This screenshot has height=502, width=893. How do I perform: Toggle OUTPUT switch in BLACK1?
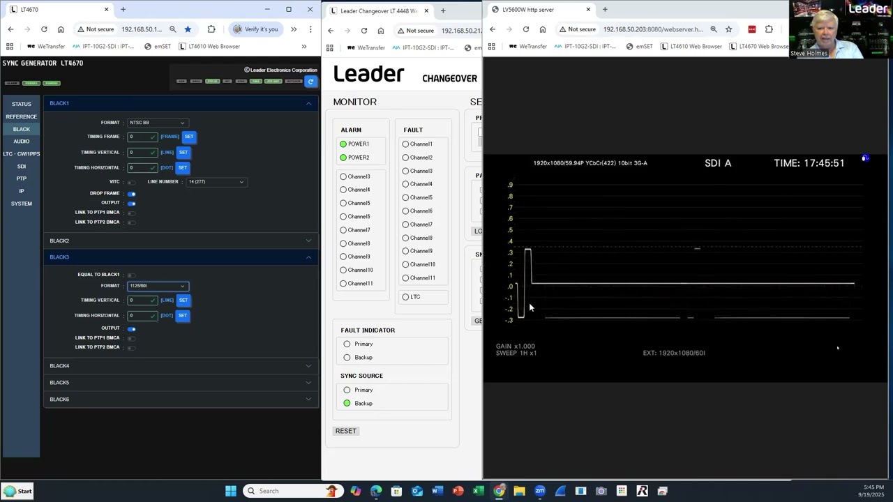(131, 203)
